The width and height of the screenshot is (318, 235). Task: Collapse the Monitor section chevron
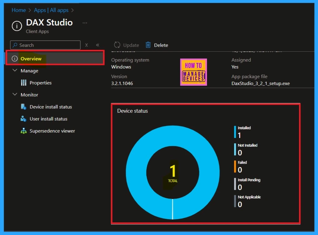(x=15, y=95)
